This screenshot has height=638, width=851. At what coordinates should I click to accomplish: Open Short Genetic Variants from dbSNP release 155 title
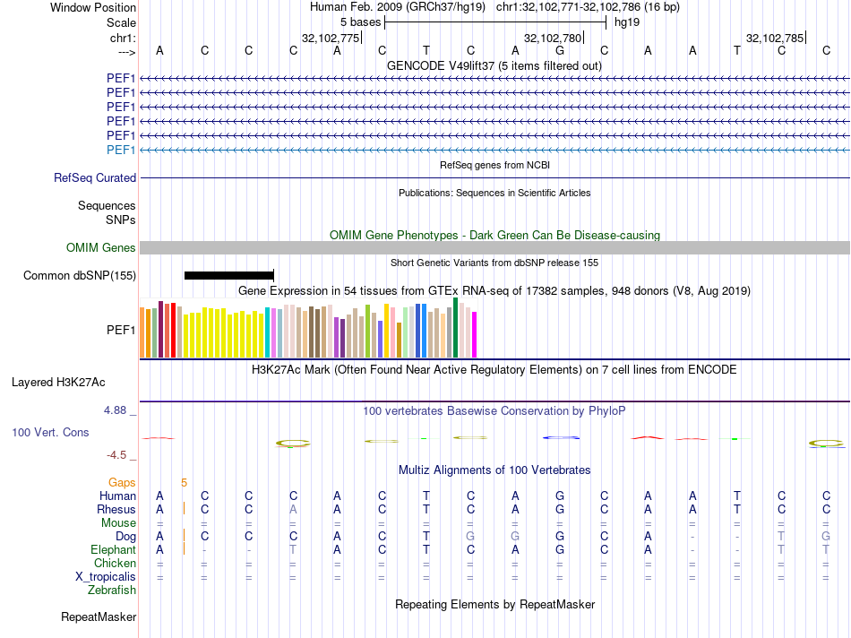click(x=494, y=263)
